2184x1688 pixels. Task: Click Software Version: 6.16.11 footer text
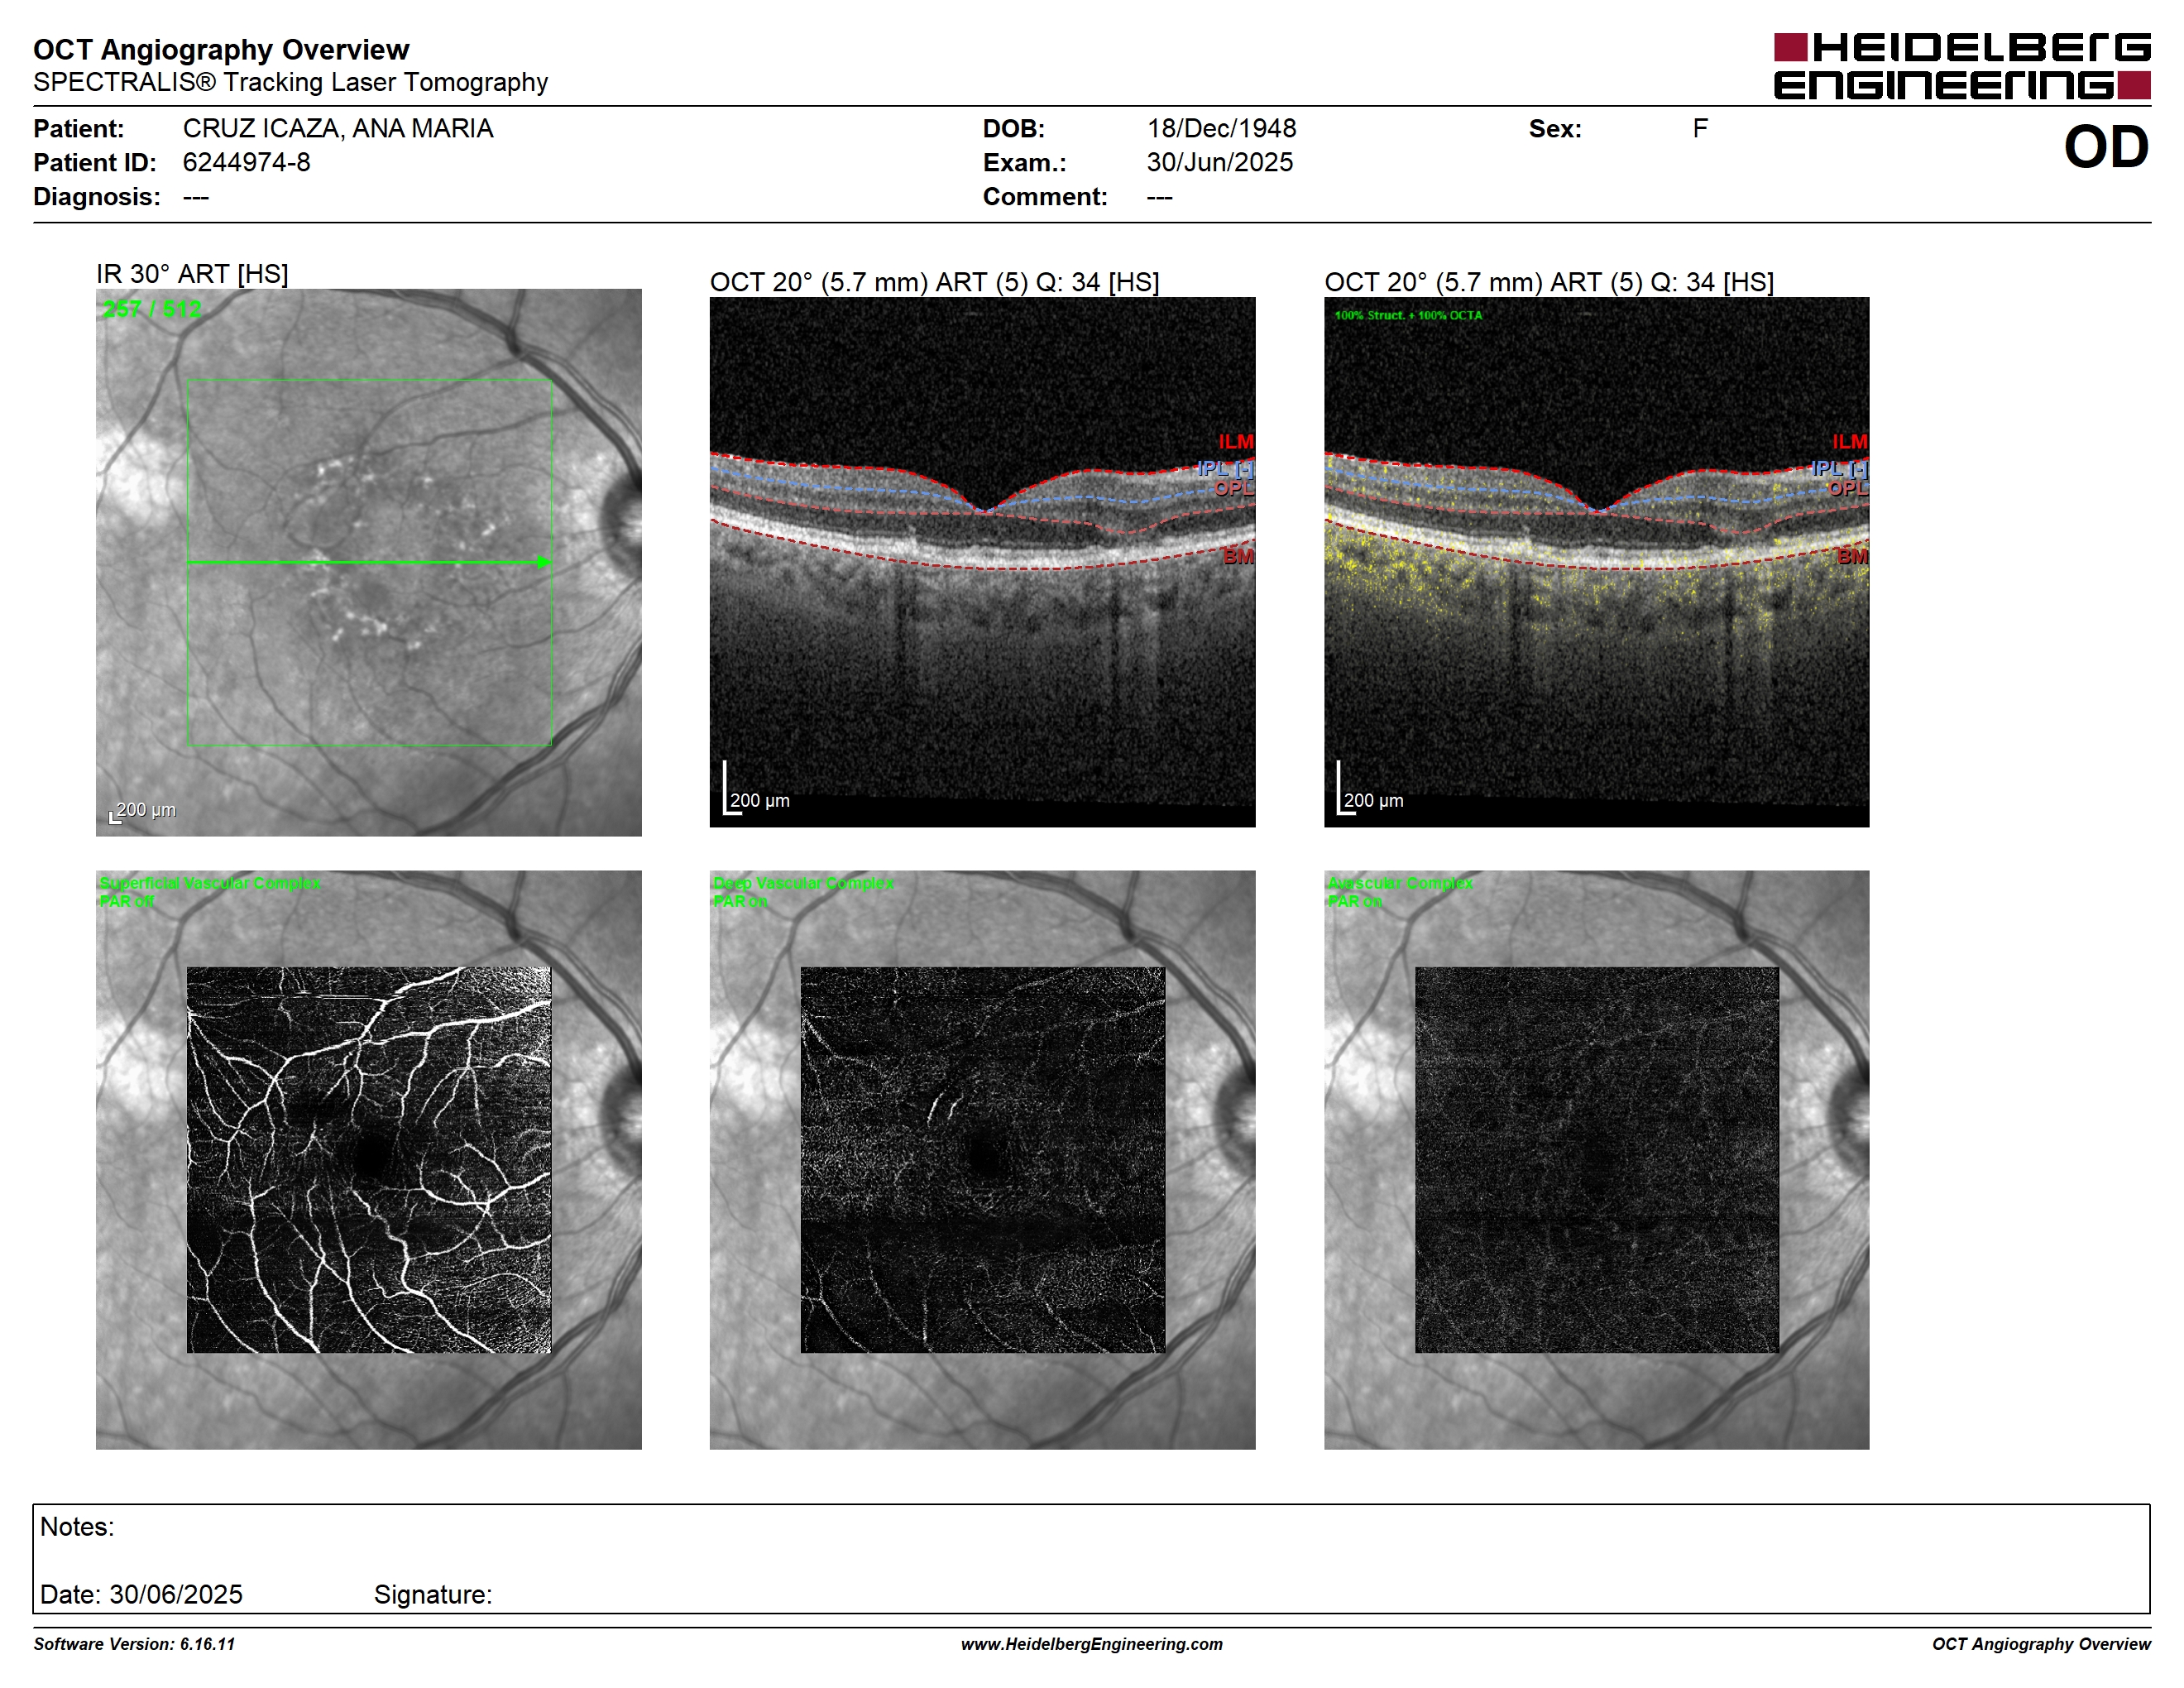point(134,1644)
